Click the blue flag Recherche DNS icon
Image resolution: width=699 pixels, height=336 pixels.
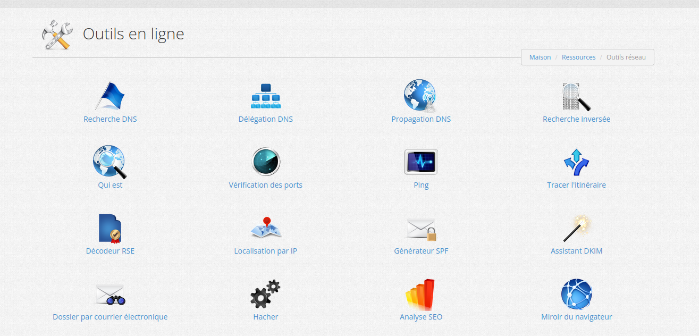pyautogui.click(x=110, y=96)
